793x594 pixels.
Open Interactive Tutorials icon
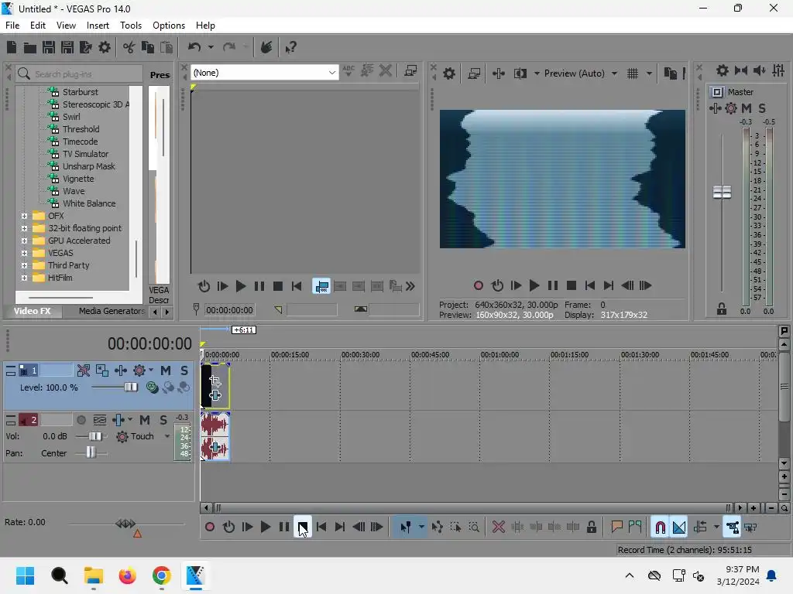pyautogui.click(x=266, y=47)
